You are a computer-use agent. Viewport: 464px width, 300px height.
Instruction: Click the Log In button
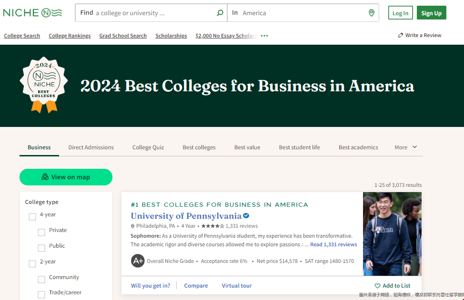[400, 13]
